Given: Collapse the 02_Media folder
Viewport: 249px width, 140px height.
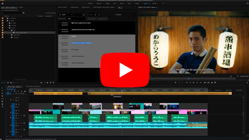Looking at the screenshot, I should (x=5, y=21).
